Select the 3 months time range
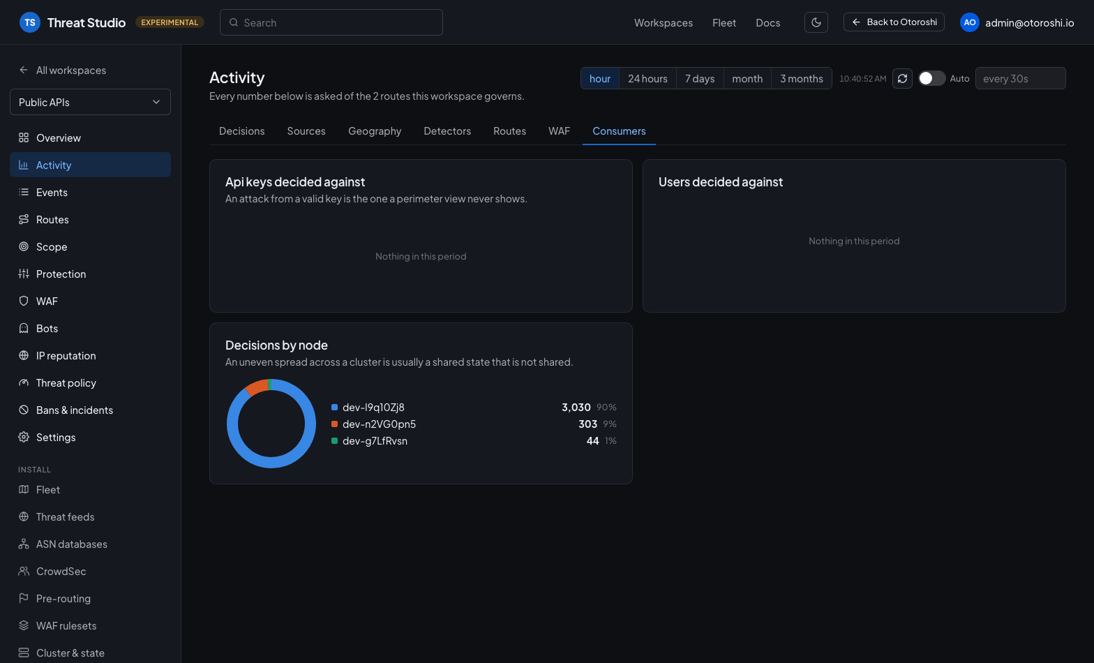This screenshot has height=663, width=1094. (802, 79)
